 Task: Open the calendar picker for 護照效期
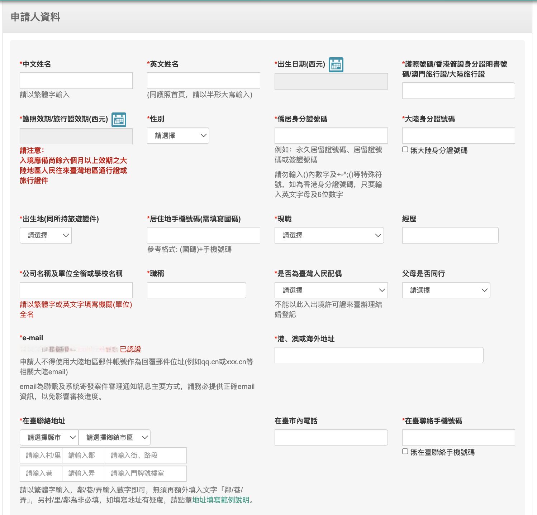point(119,120)
